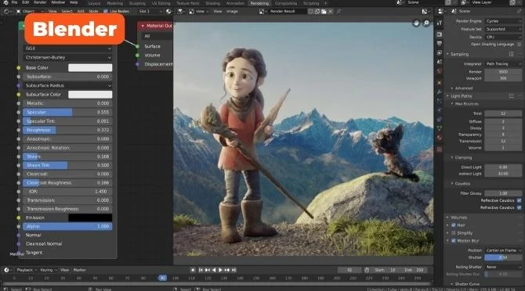
Task: Open the All target dropdown in Material Output
Action: (x=157, y=36)
